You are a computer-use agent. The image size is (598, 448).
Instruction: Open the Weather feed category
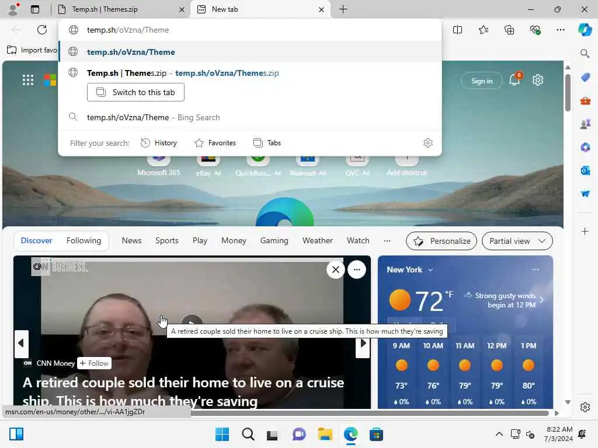(317, 241)
